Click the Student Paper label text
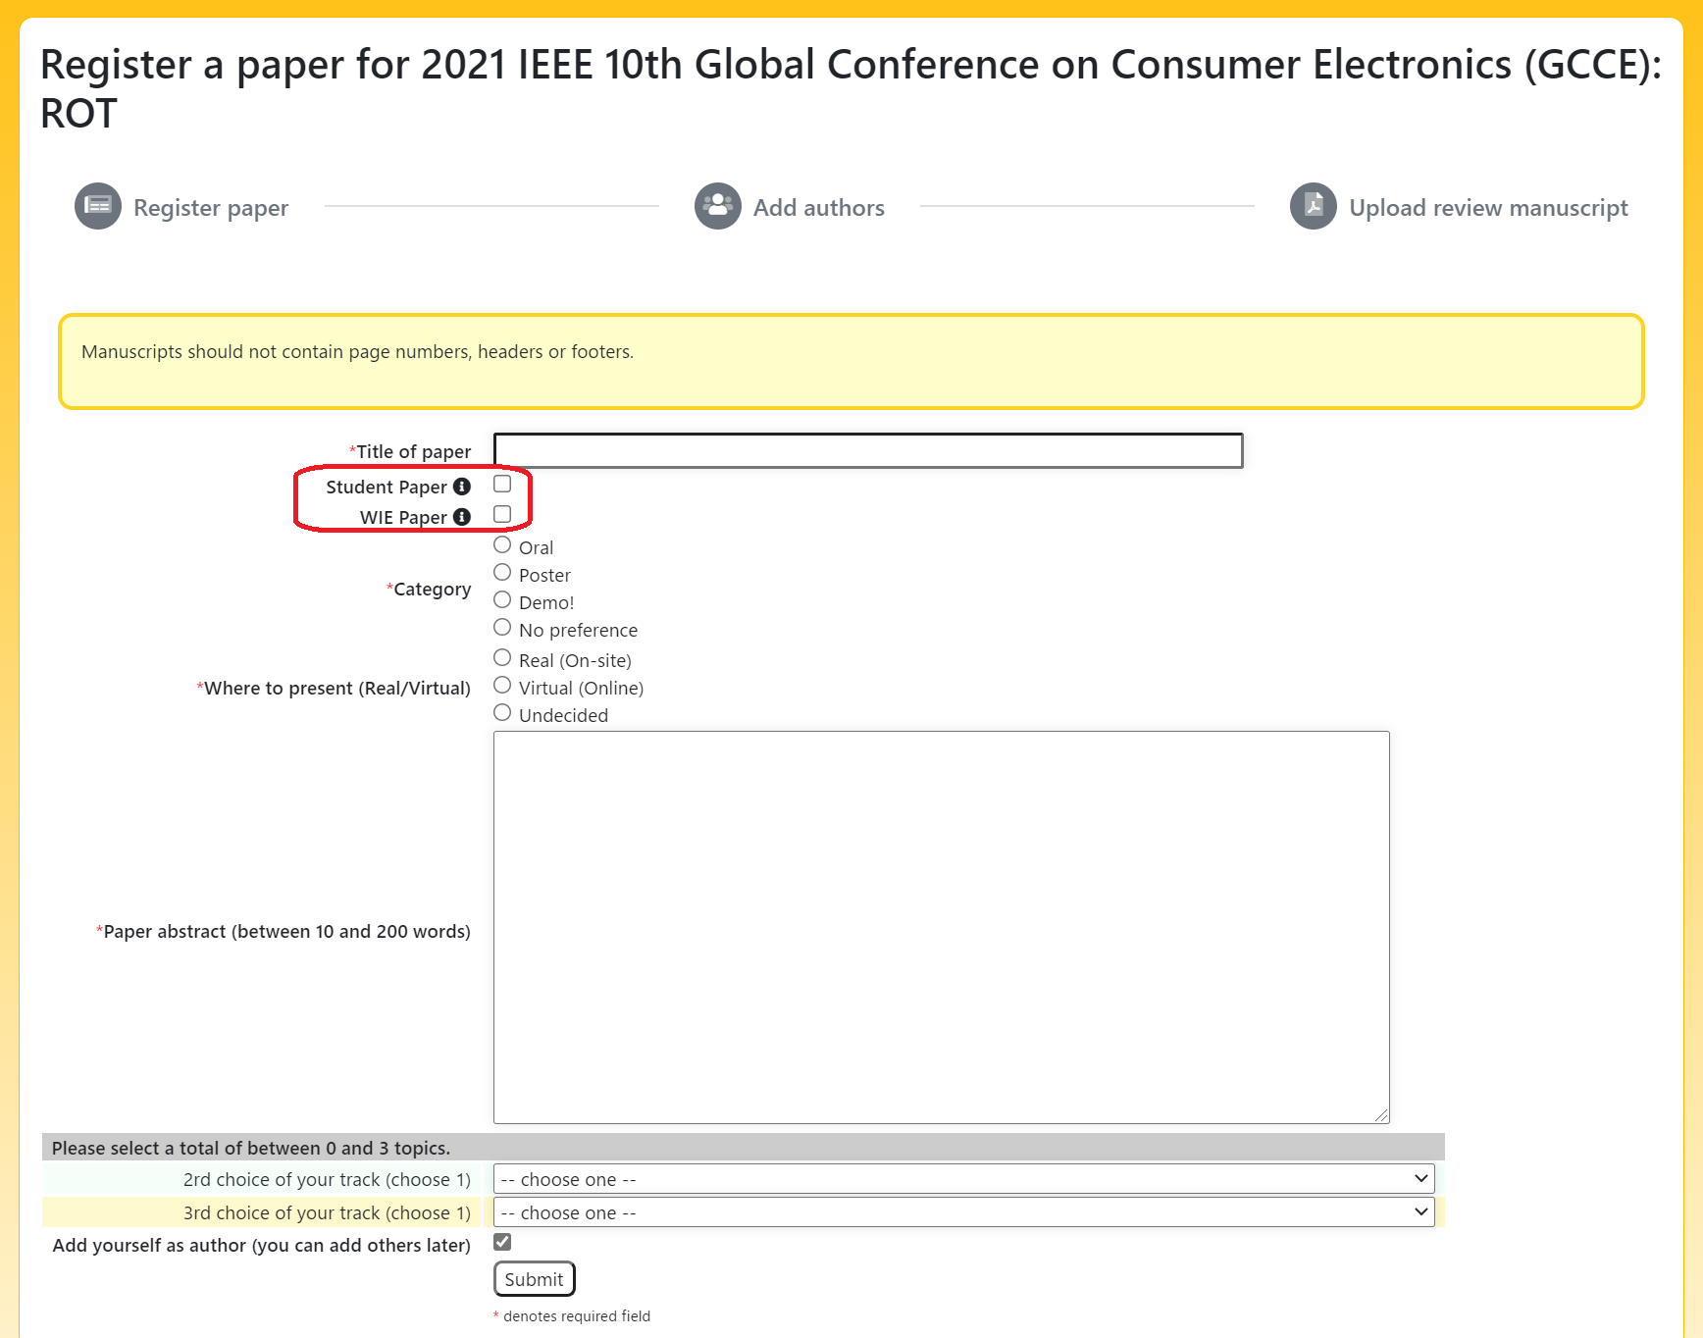 point(387,488)
